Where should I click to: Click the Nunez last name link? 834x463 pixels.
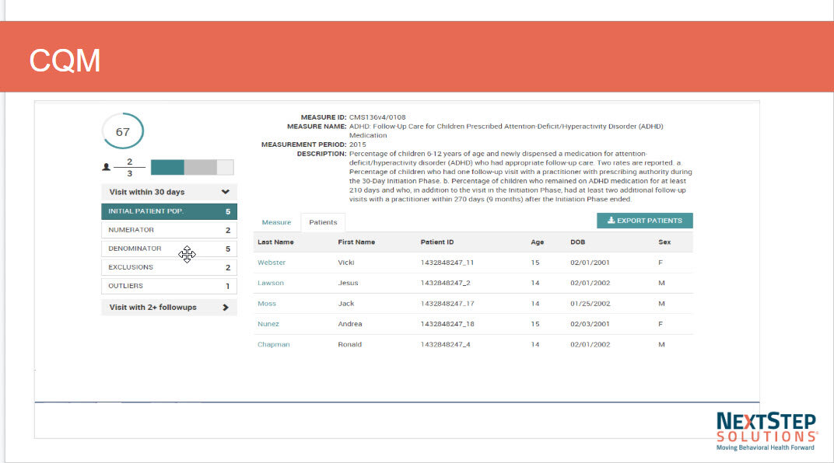[x=268, y=324]
